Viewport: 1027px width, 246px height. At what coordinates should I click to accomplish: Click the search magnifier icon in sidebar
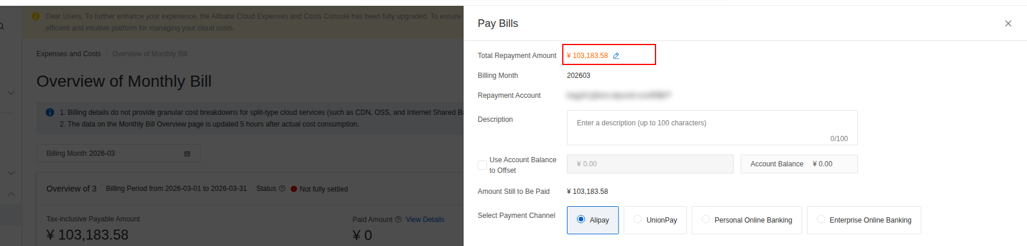(x=2, y=26)
